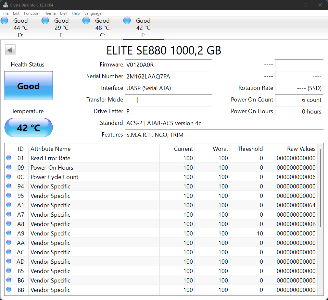
Task: Open the Disk menu
Action: [x=64, y=13]
